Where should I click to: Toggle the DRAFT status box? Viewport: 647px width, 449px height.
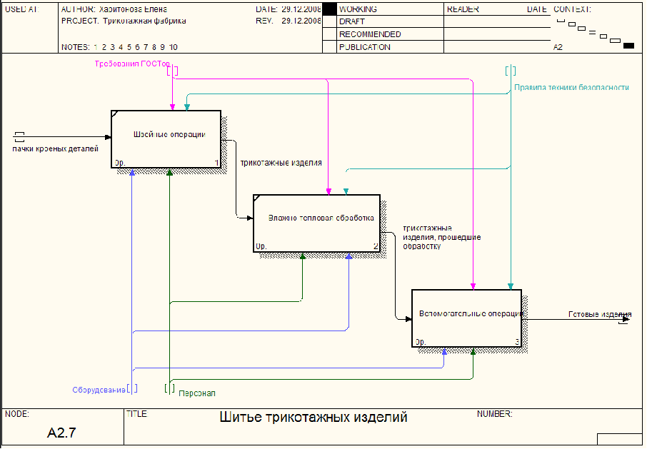coord(329,21)
